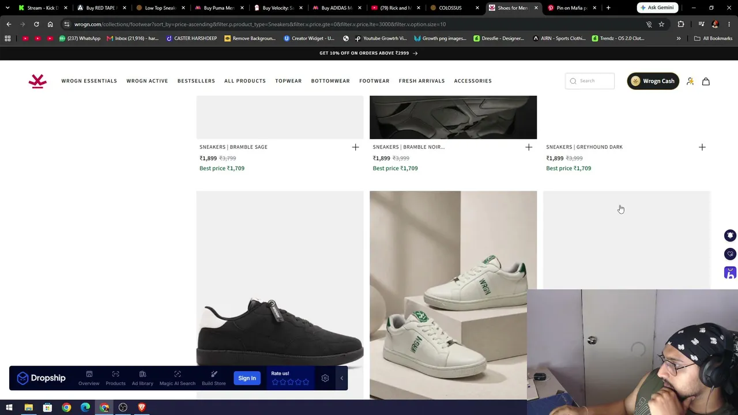This screenshot has height=415, width=738.
Task: Open the Wrogn logo home link
Action: tap(37, 81)
